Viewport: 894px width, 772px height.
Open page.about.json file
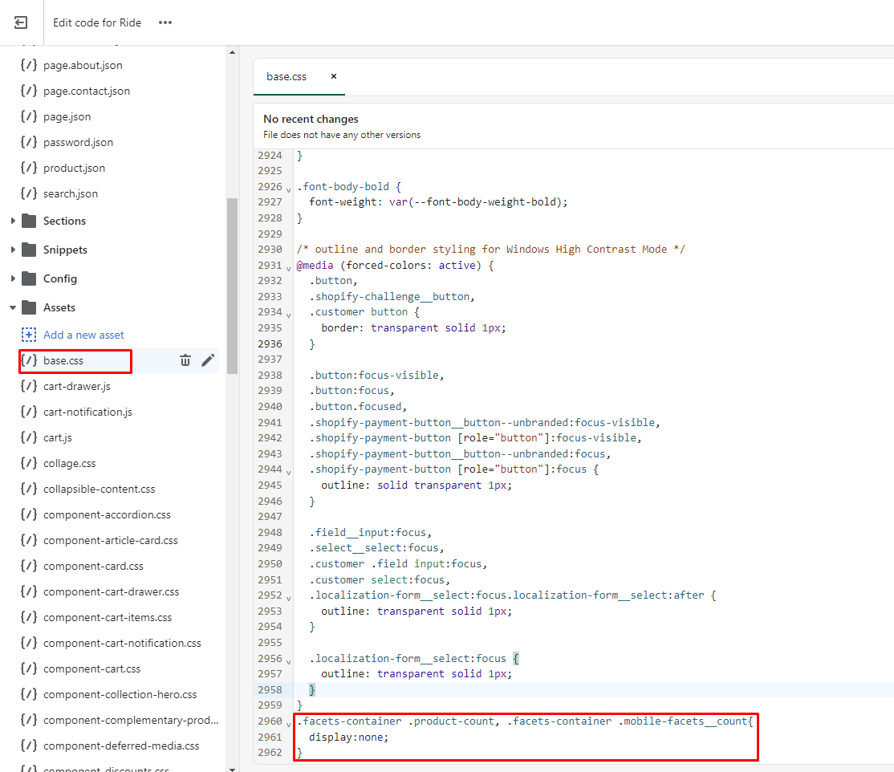point(83,65)
